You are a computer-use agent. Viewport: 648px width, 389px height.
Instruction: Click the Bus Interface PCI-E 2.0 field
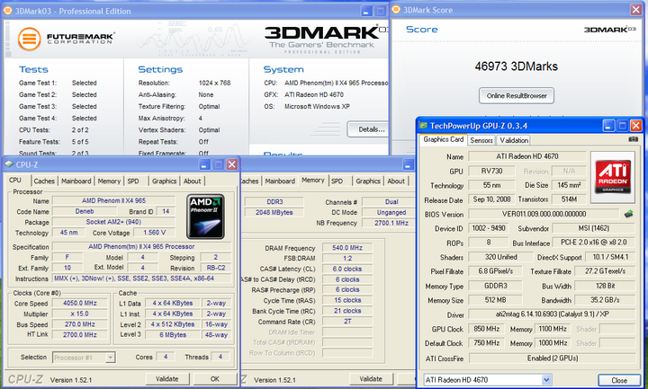[x=593, y=243]
